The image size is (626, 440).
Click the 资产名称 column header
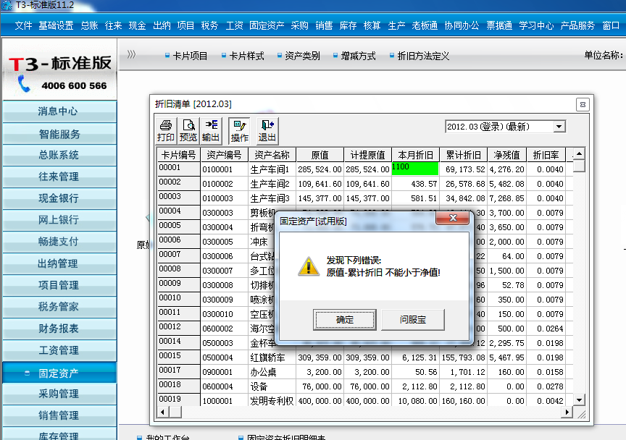(272, 155)
